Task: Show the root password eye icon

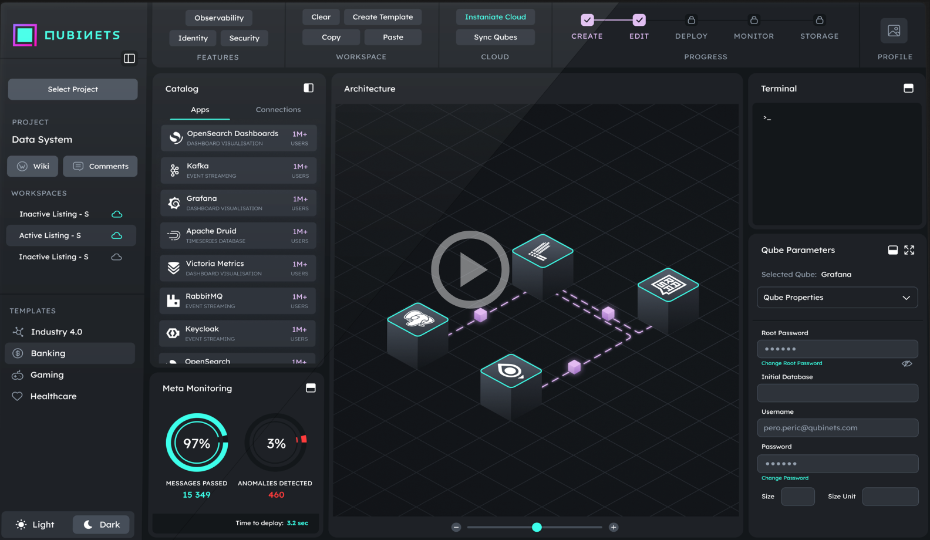Action: (x=907, y=363)
